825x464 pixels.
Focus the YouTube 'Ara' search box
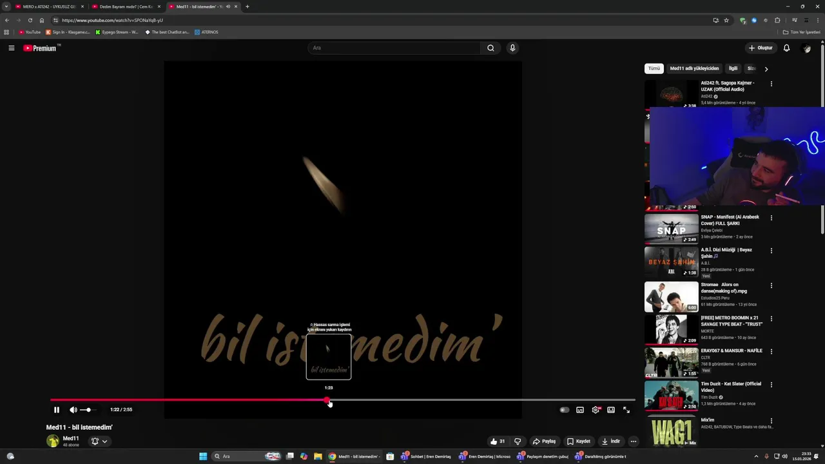coord(394,48)
